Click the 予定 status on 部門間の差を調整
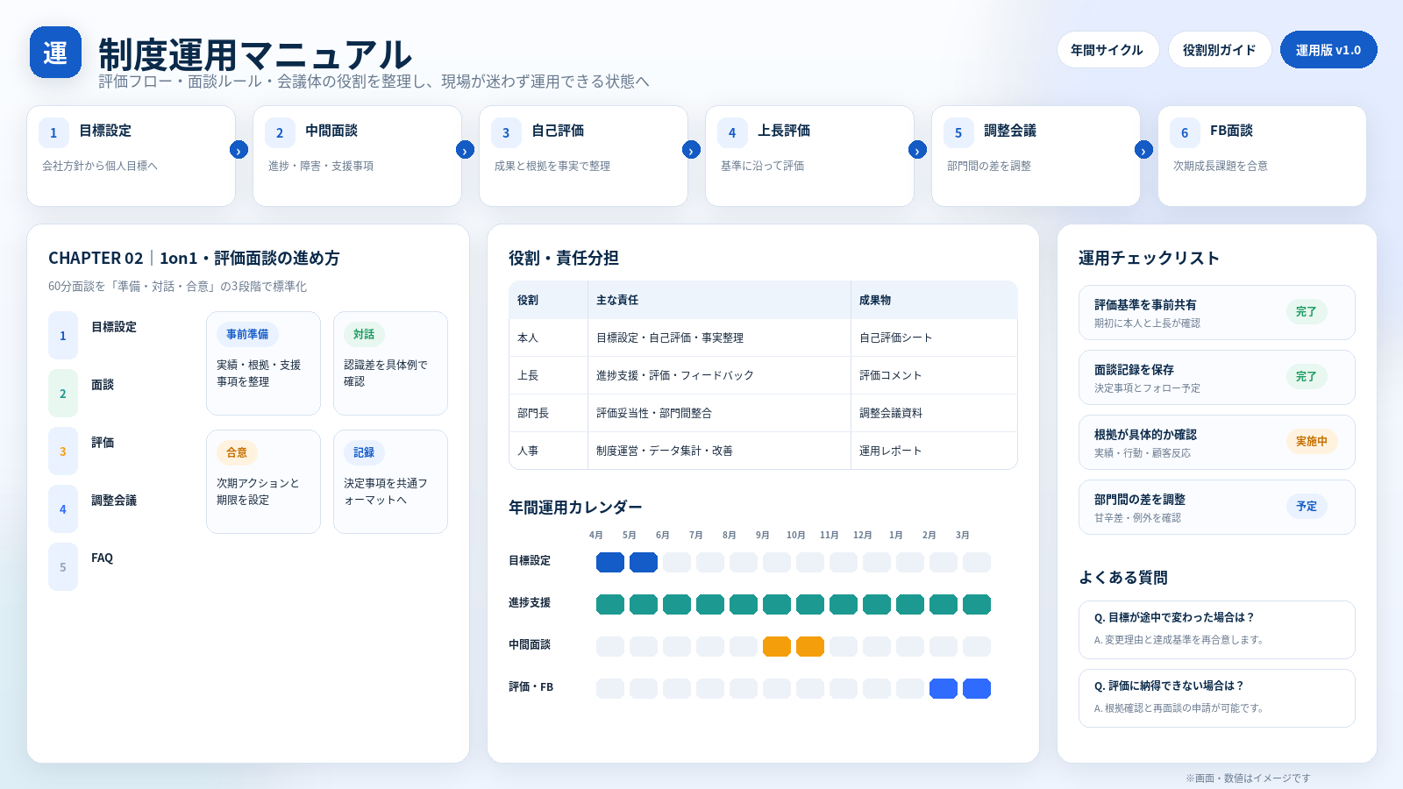 click(x=1307, y=507)
